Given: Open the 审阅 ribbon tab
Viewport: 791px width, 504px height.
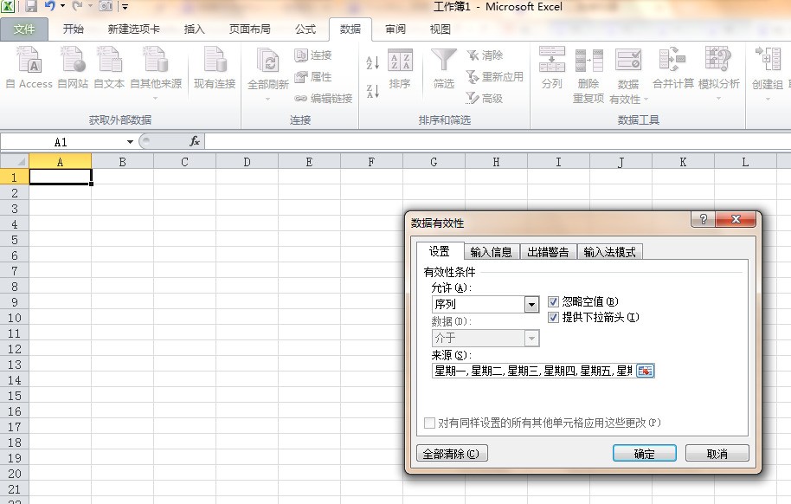Looking at the screenshot, I should 395,29.
